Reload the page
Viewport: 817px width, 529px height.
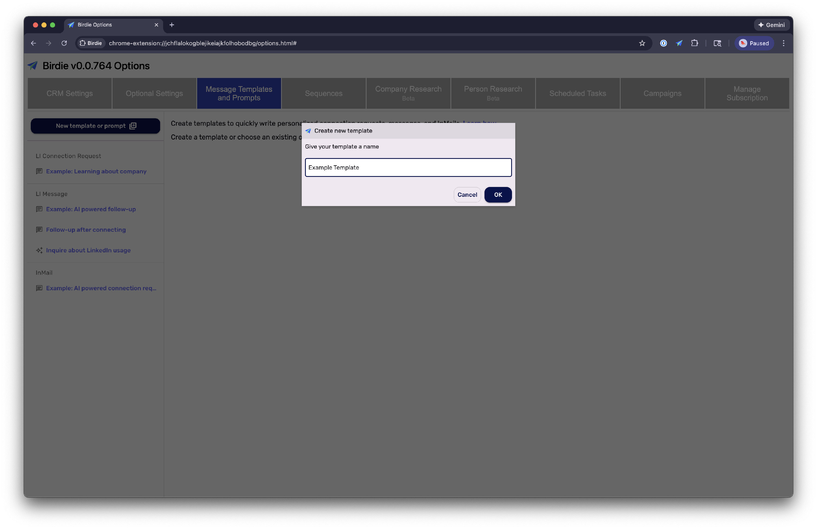coord(64,43)
